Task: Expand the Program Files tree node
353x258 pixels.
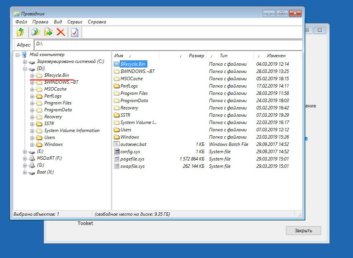Action: [32, 103]
